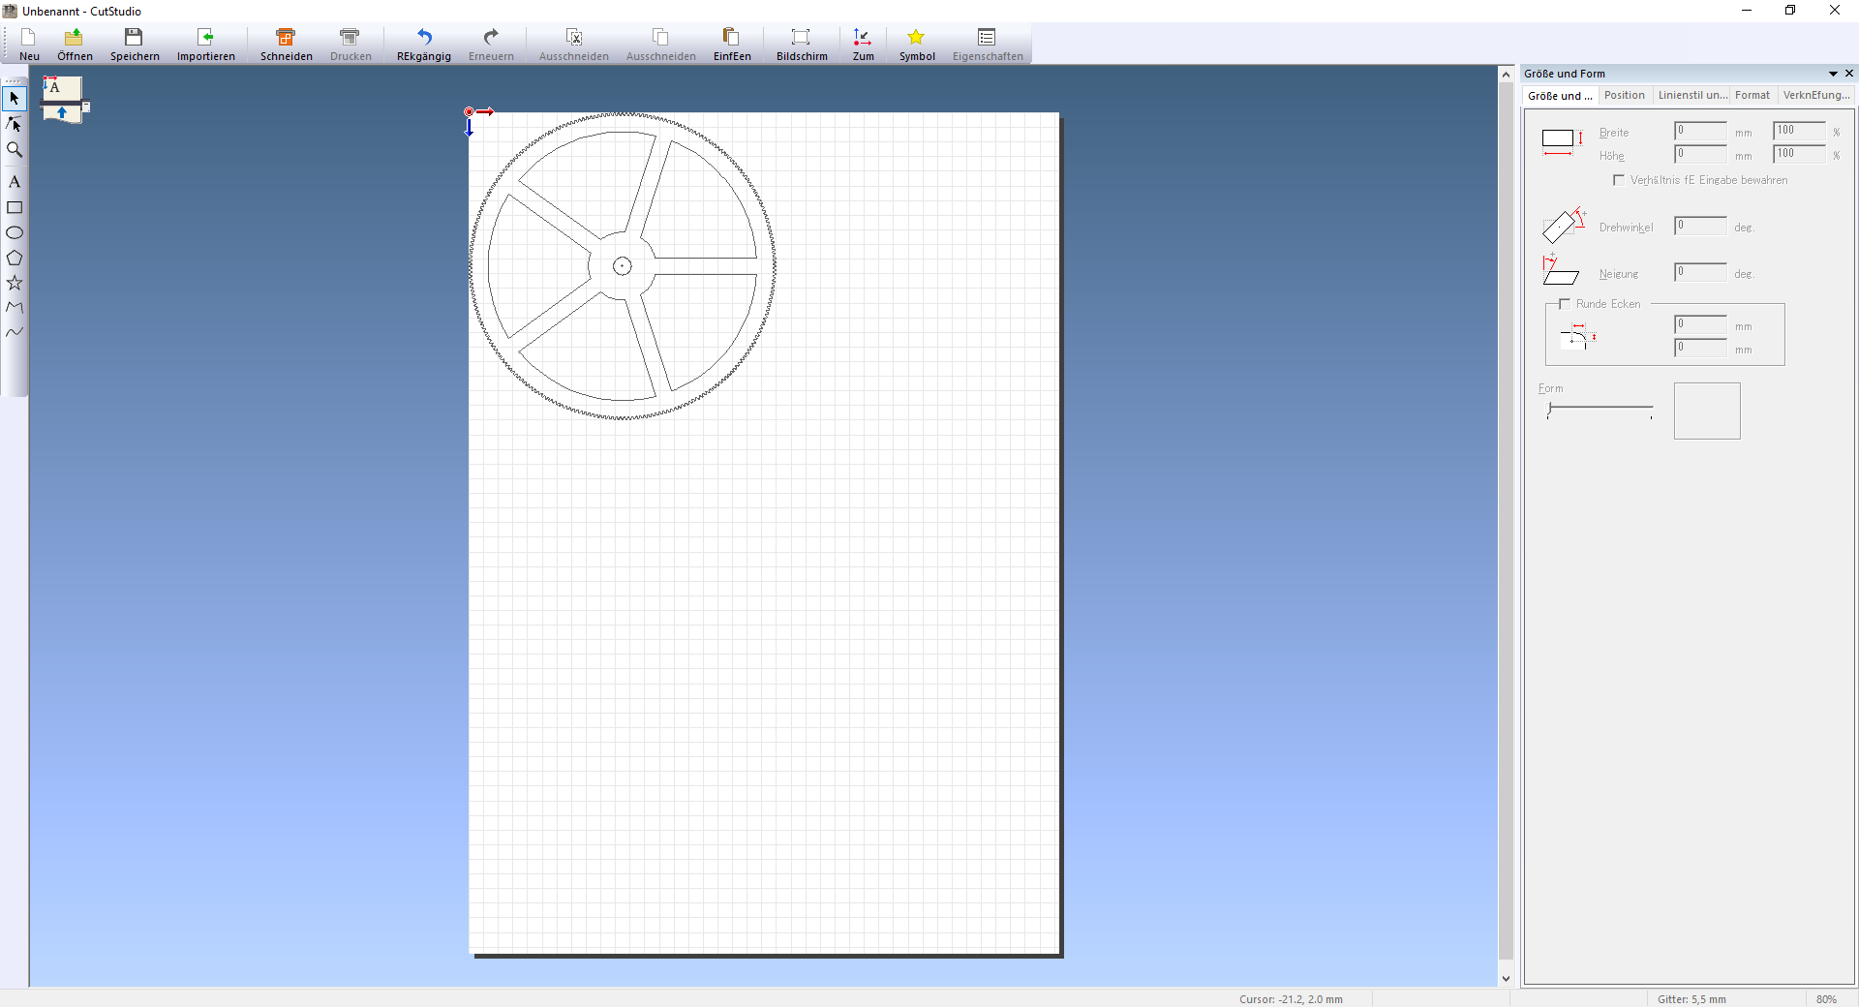The image size is (1859, 1007).
Task: Select the node edit tool
Action: pyautogui.click(x=15, y=124)
